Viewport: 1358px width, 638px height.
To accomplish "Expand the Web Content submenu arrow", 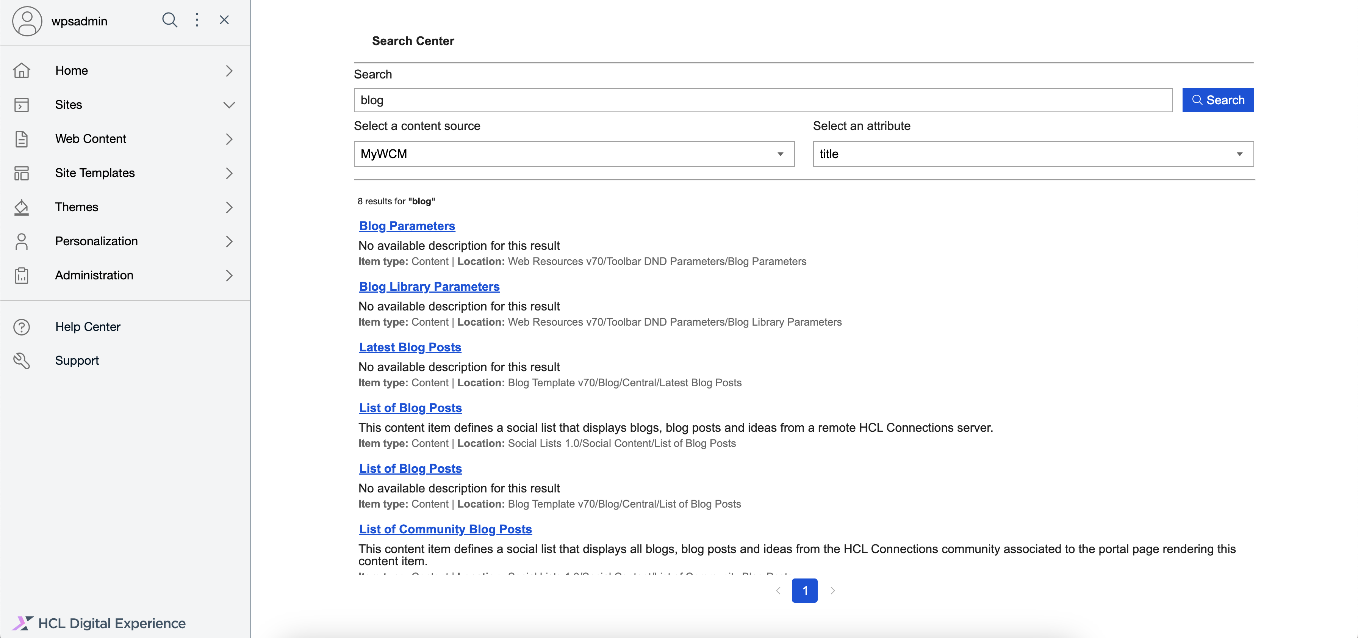I will pyautogui.click(x=229, y=139).
